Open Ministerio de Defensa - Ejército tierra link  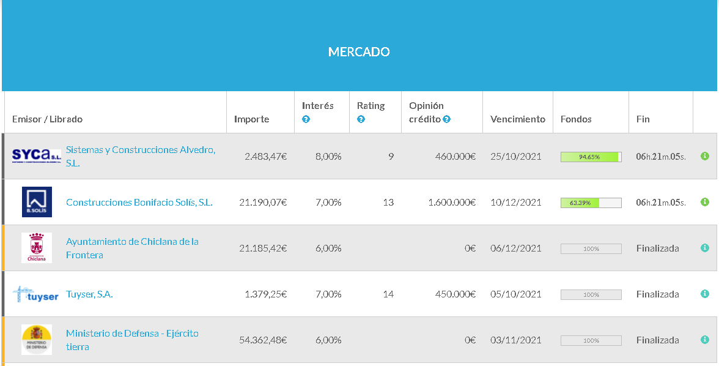coord(132,340)
